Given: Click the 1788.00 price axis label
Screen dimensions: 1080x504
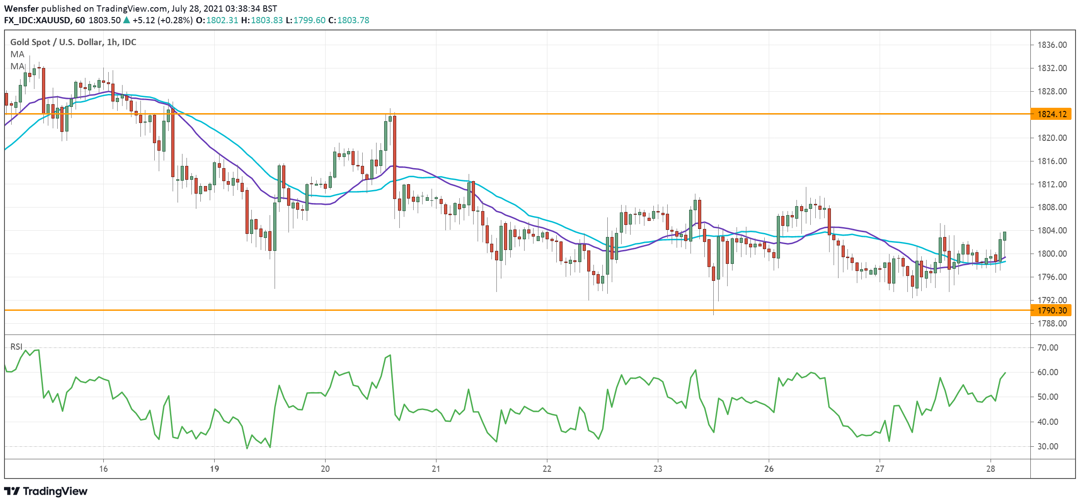Looking at the screenshot, I should pyautogui.click(x=1052, y=323).
